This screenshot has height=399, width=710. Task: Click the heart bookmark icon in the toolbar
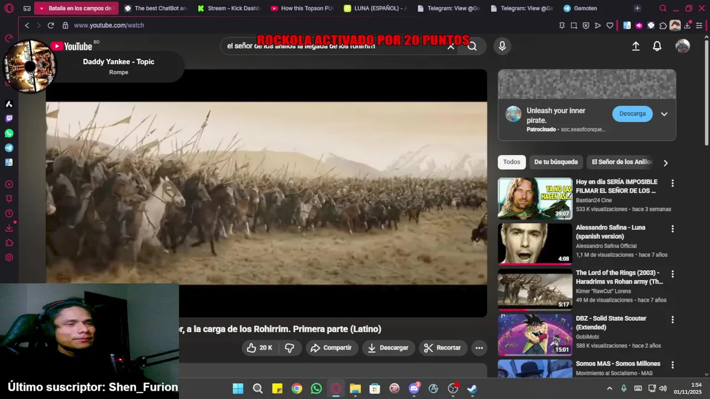point(610,25)
